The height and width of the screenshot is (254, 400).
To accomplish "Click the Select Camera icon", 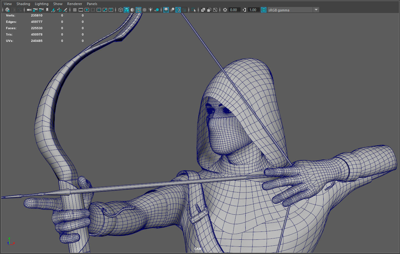I will click(29, 10).
